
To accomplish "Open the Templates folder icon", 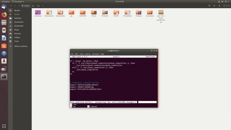I will click(x=127, y=13).
